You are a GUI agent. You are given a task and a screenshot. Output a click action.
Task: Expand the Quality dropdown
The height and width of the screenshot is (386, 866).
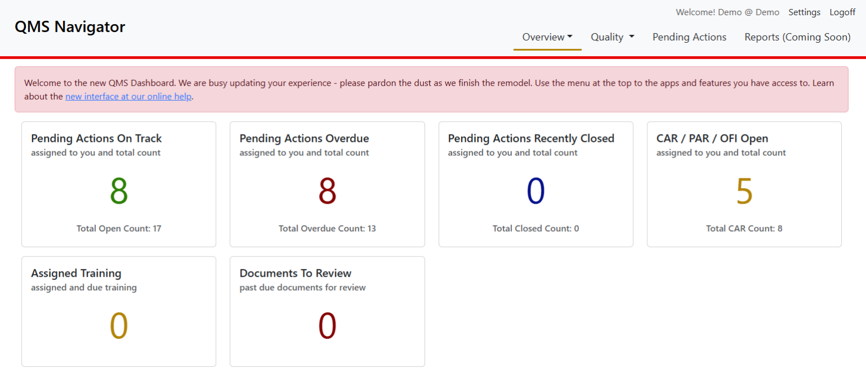coord(612,37)
